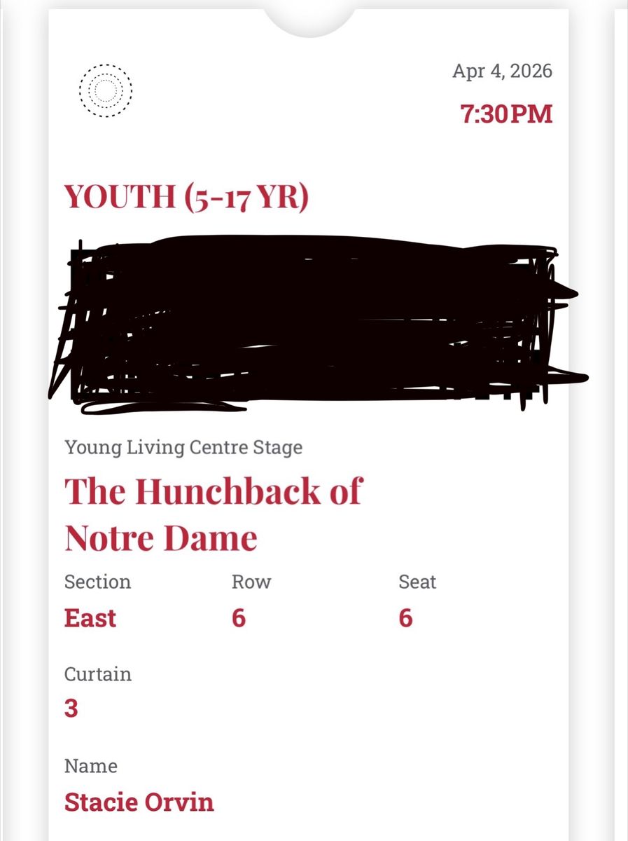Image resolution: width=628 pixels, height=841 pixels.
Task: Click the Name label
Action: [x=91, y=766]
